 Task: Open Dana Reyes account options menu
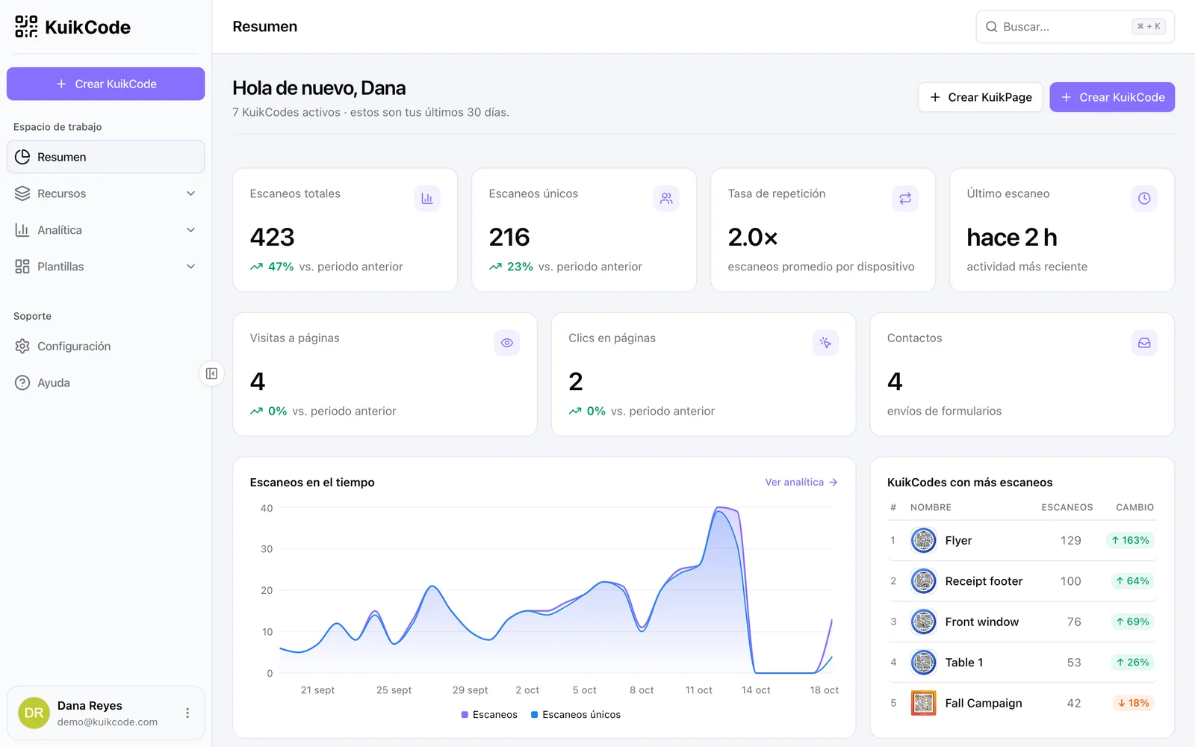tap(187, 713)
